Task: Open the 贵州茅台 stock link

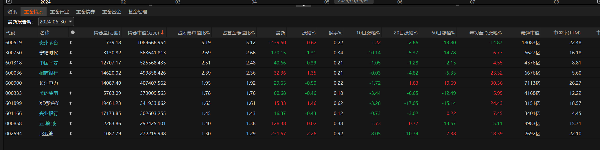Action: pos(49,42)
